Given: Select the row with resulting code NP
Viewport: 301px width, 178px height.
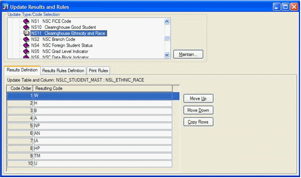Looking at the screenshot, I should click(x=89, y=126).
